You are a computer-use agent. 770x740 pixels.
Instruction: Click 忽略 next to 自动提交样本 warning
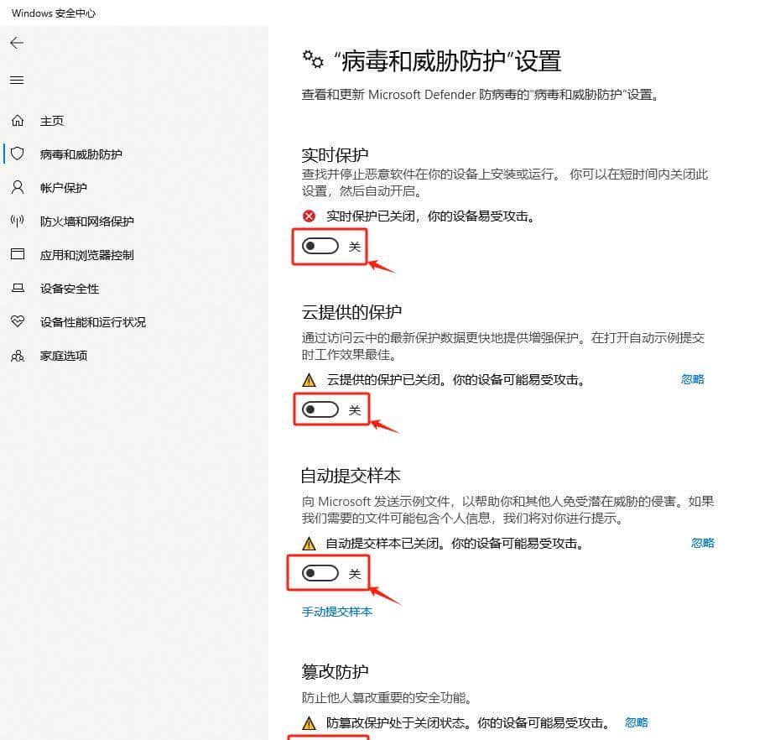click(x=702, y=543)
